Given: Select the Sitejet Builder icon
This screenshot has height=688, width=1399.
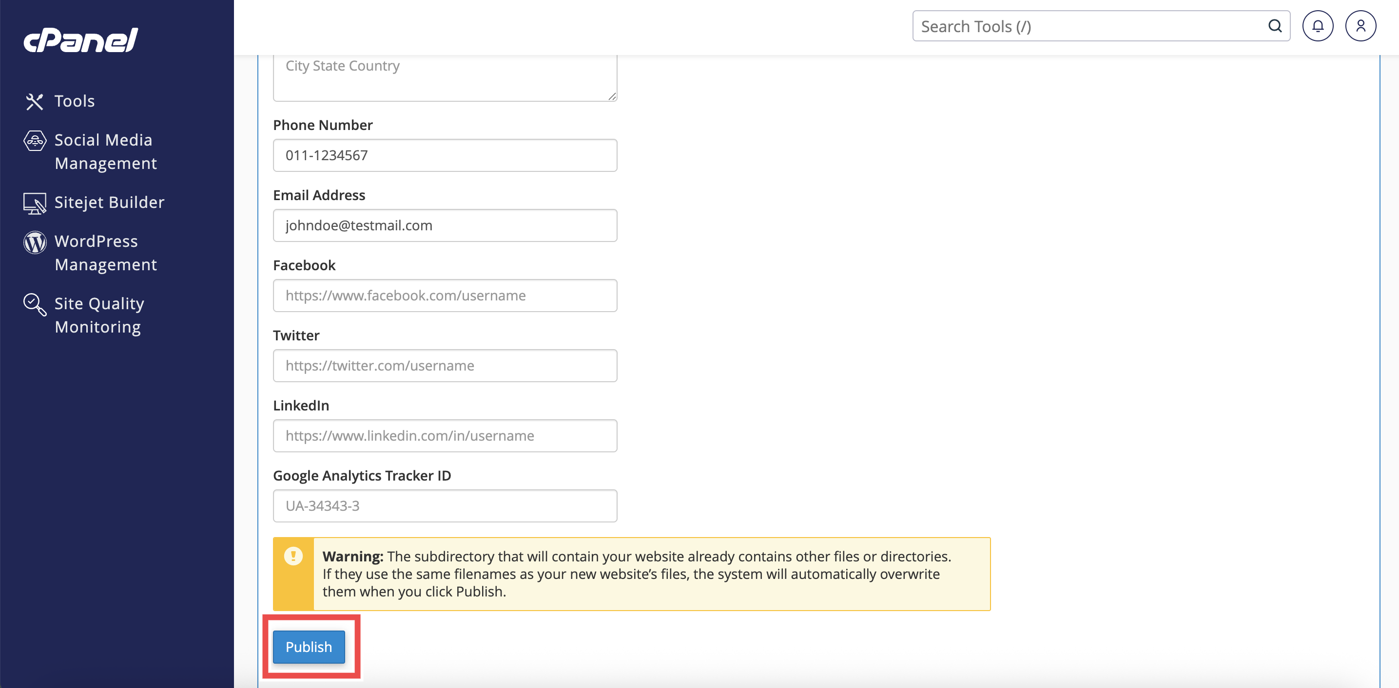Looking at the screenshot, I should click(35, 204).
